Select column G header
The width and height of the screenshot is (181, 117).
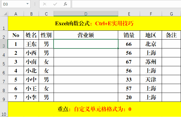pyautogui.click(x=171, y=14)
